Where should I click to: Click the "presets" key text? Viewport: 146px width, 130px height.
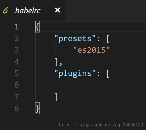[75, 38]
